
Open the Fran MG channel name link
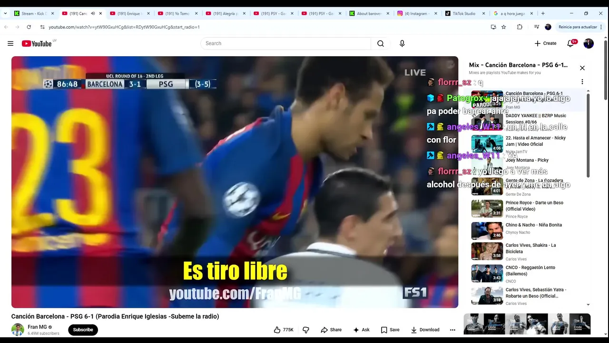tap(37, 327)
